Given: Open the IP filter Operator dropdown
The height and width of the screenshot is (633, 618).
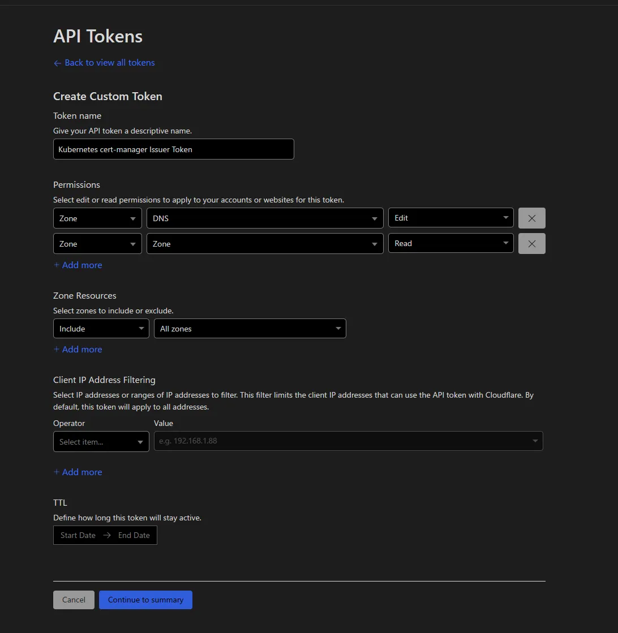Looking at the screenshot, I should pyautogui.click(x=101, y=442).
